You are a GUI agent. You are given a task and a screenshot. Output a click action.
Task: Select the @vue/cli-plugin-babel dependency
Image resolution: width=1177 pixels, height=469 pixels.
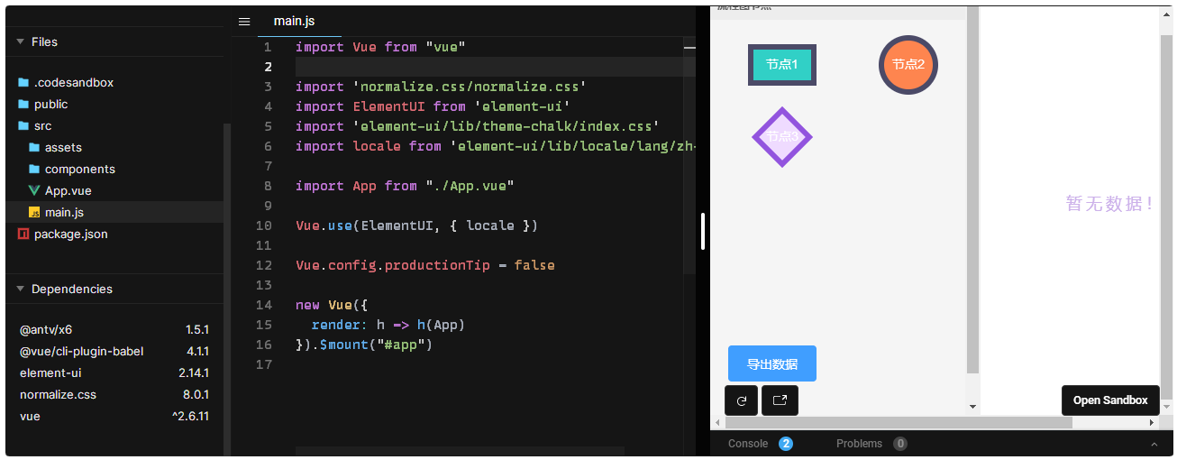(114, 351)
